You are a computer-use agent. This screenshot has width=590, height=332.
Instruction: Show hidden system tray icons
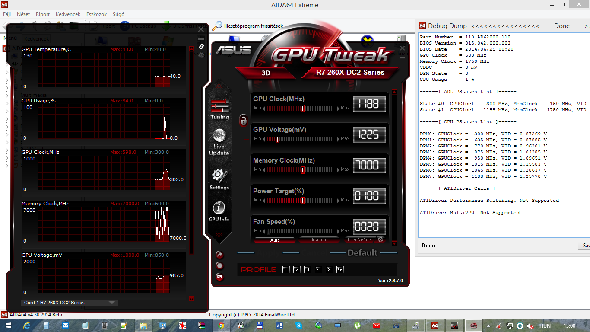click(x=488, y=326)
